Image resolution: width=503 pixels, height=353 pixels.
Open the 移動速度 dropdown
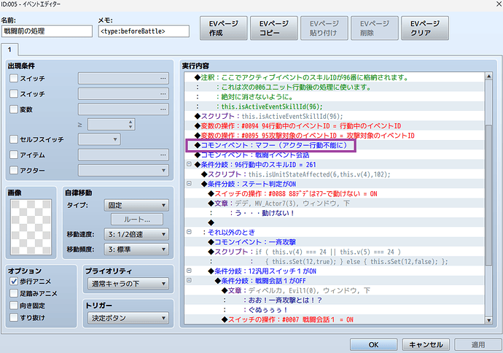point(136,234)
